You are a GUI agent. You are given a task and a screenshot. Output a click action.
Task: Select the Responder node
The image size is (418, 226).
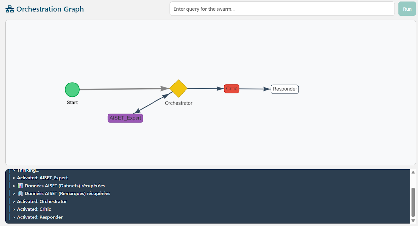click(x=284, y=89)
